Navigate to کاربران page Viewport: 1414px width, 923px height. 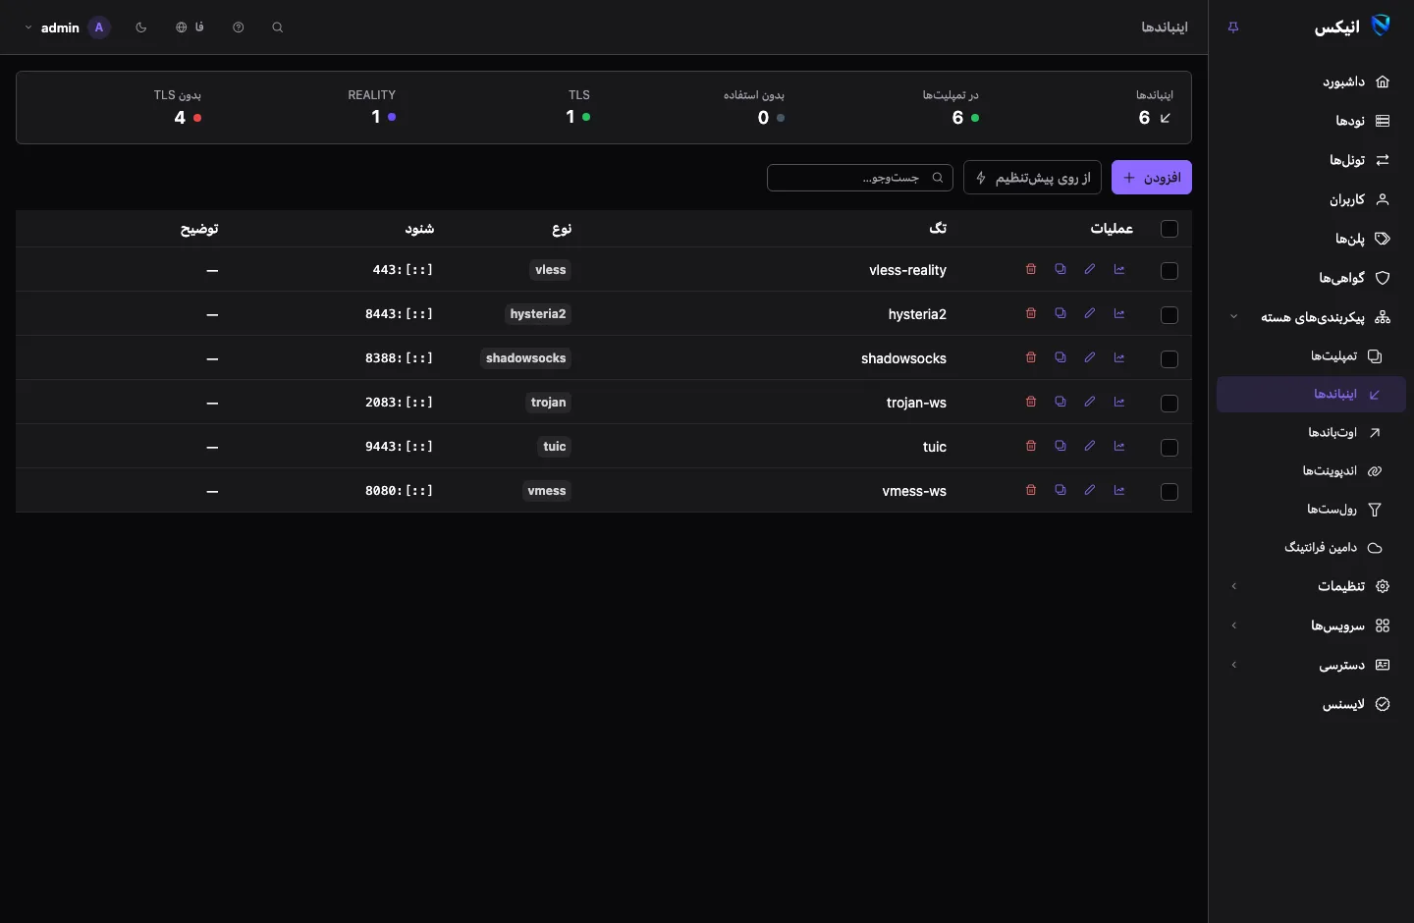[x=1311, y=199]
